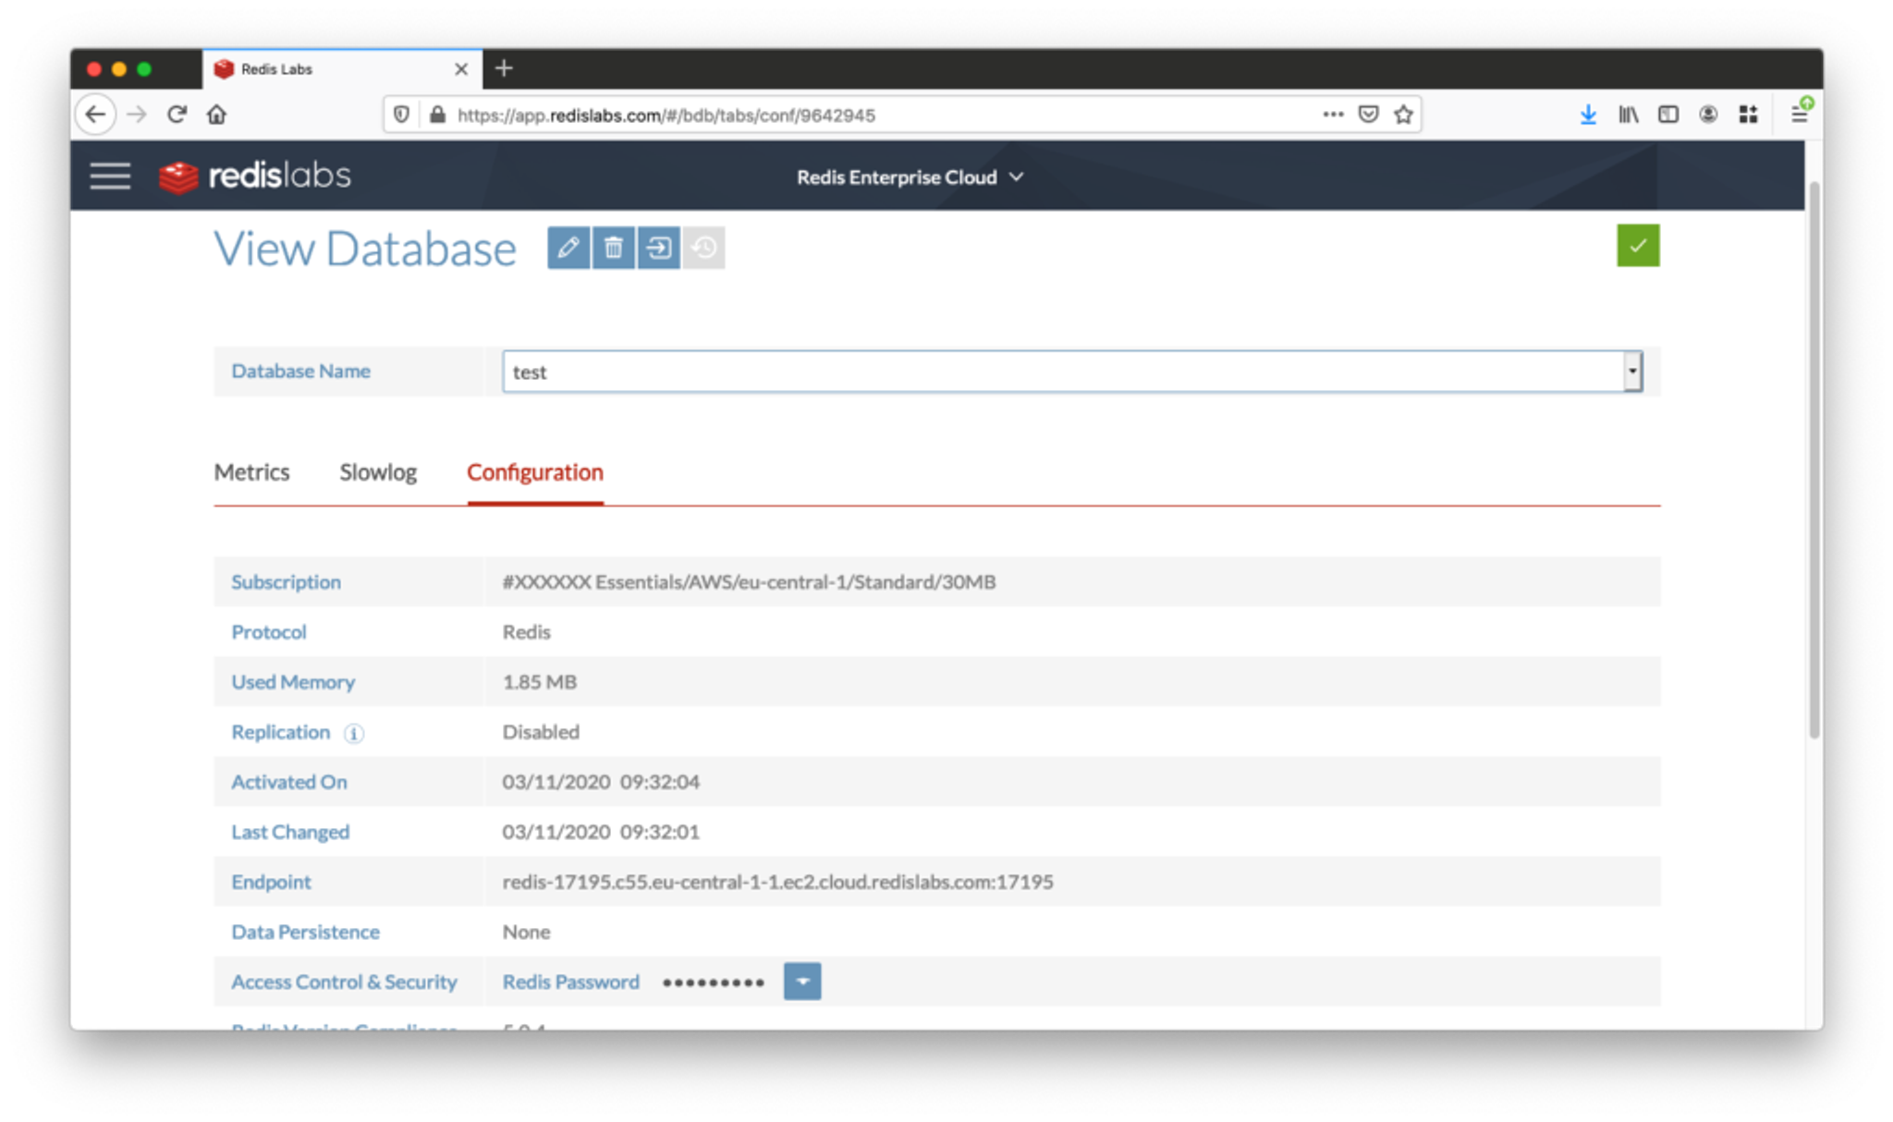Click the import data arrow icon
Viewport: 1893px width, 1122px height.
point(658,248)
